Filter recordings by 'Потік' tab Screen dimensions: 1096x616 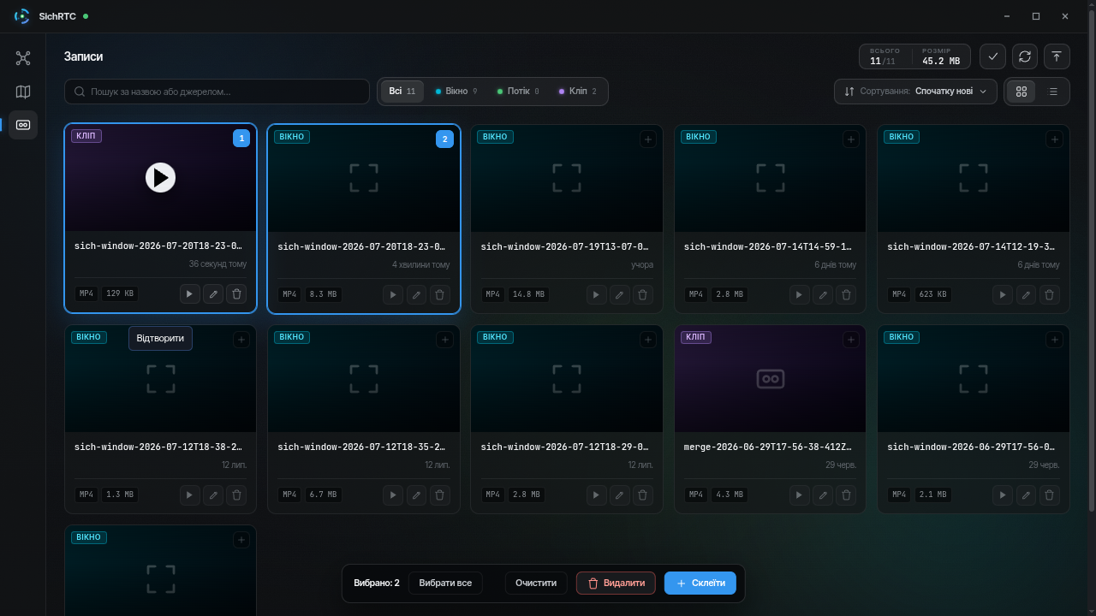[518, 92]
